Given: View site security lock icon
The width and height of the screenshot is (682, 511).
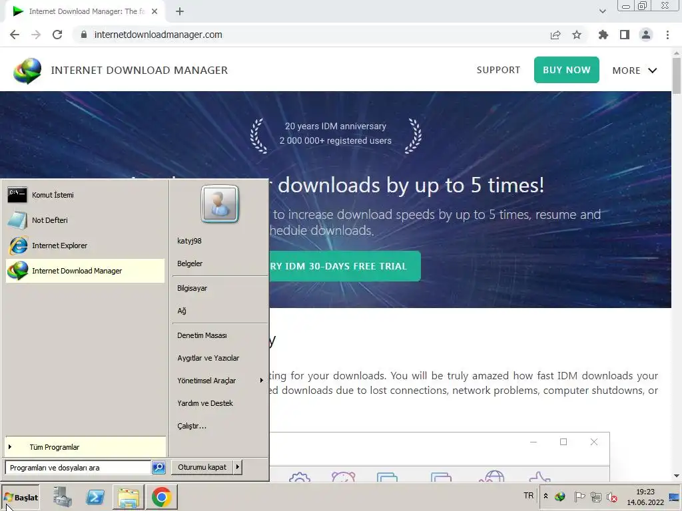Looking at the screenshot, I should pyautogui.click(x=84, y=35).
